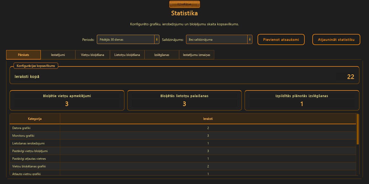Switch to the Pārskats tab

pyautogui.click(x=23, y=55)
